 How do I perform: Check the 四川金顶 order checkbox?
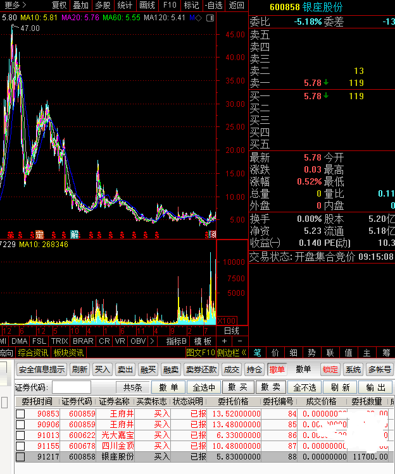point(20,446)
